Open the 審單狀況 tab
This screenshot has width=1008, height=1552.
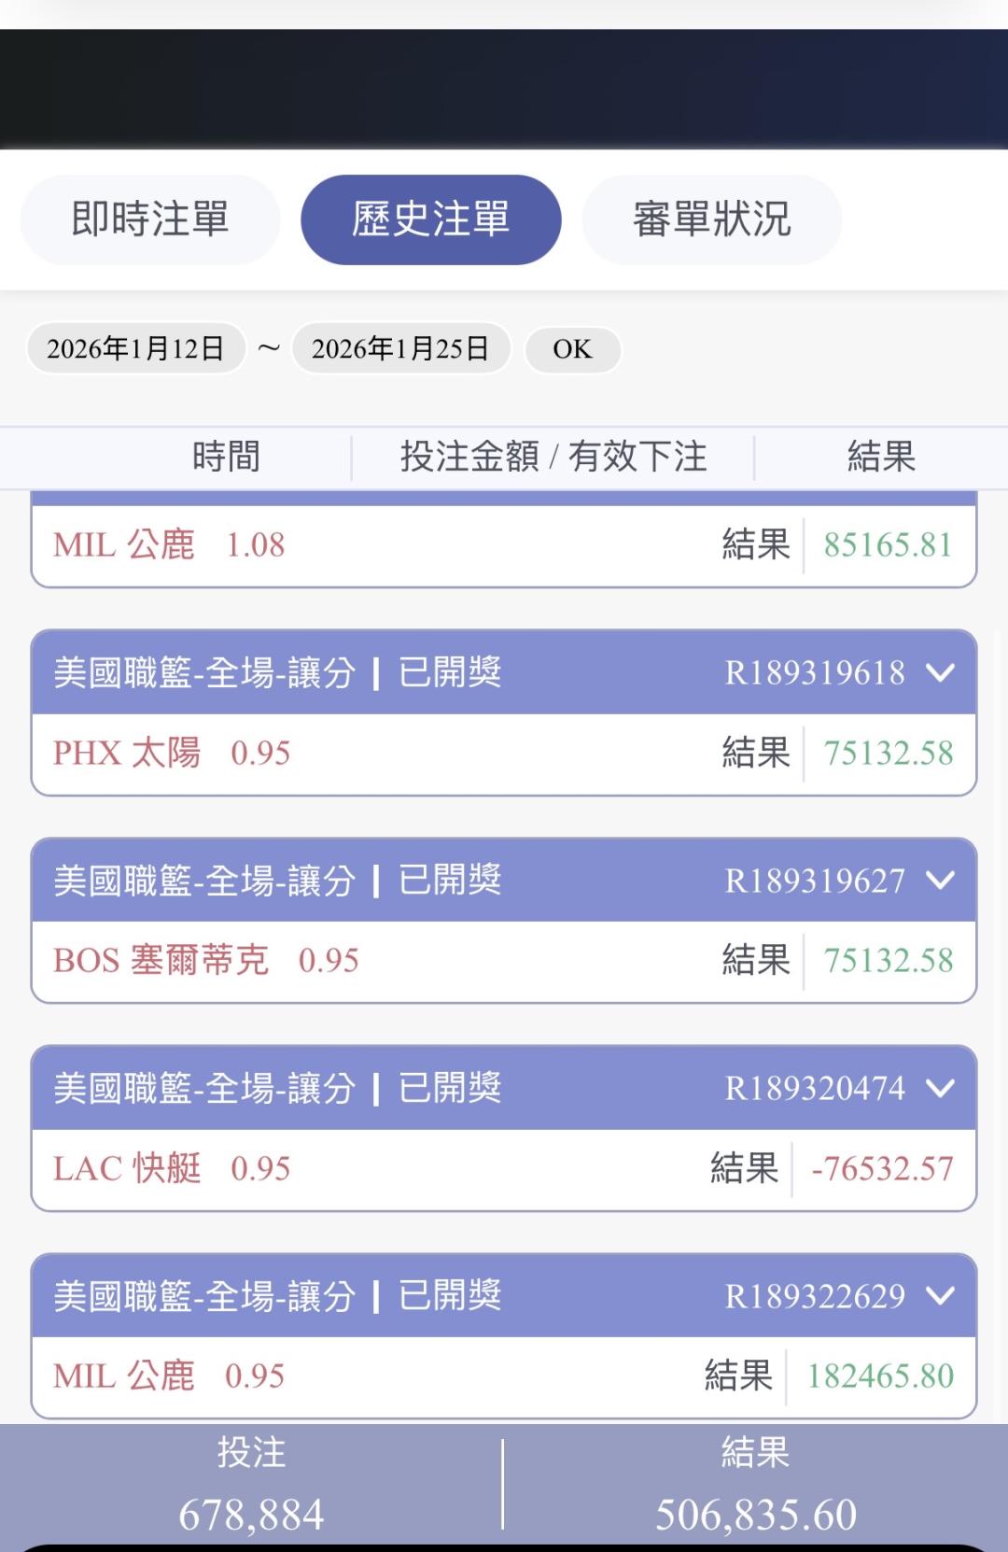711,219
